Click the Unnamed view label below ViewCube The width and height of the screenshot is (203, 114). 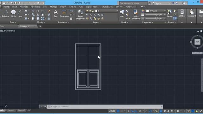pos(197,53)
